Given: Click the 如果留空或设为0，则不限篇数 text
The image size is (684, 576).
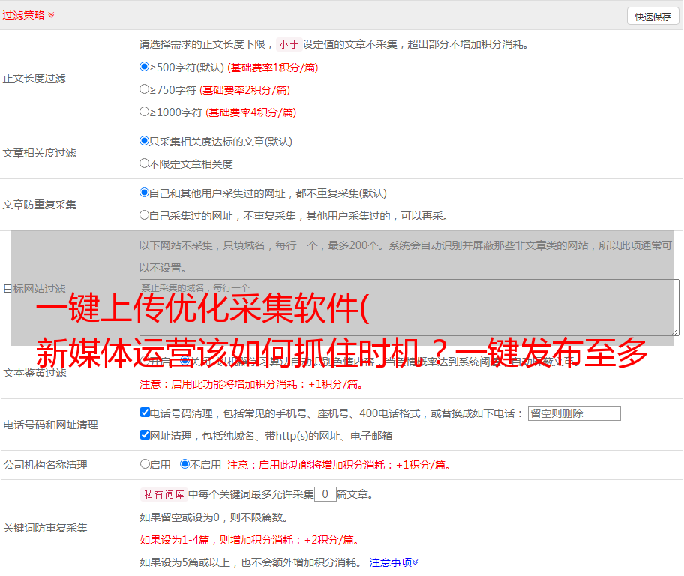Looking at the screenshot, I should coord(214,517).
